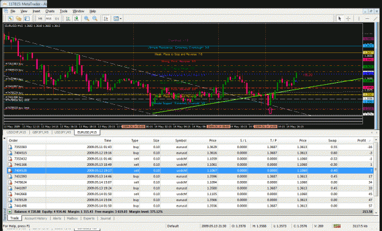The image size is (382, 231).
Task: Click the order icon for 7404515
Action: pos(10,153)
